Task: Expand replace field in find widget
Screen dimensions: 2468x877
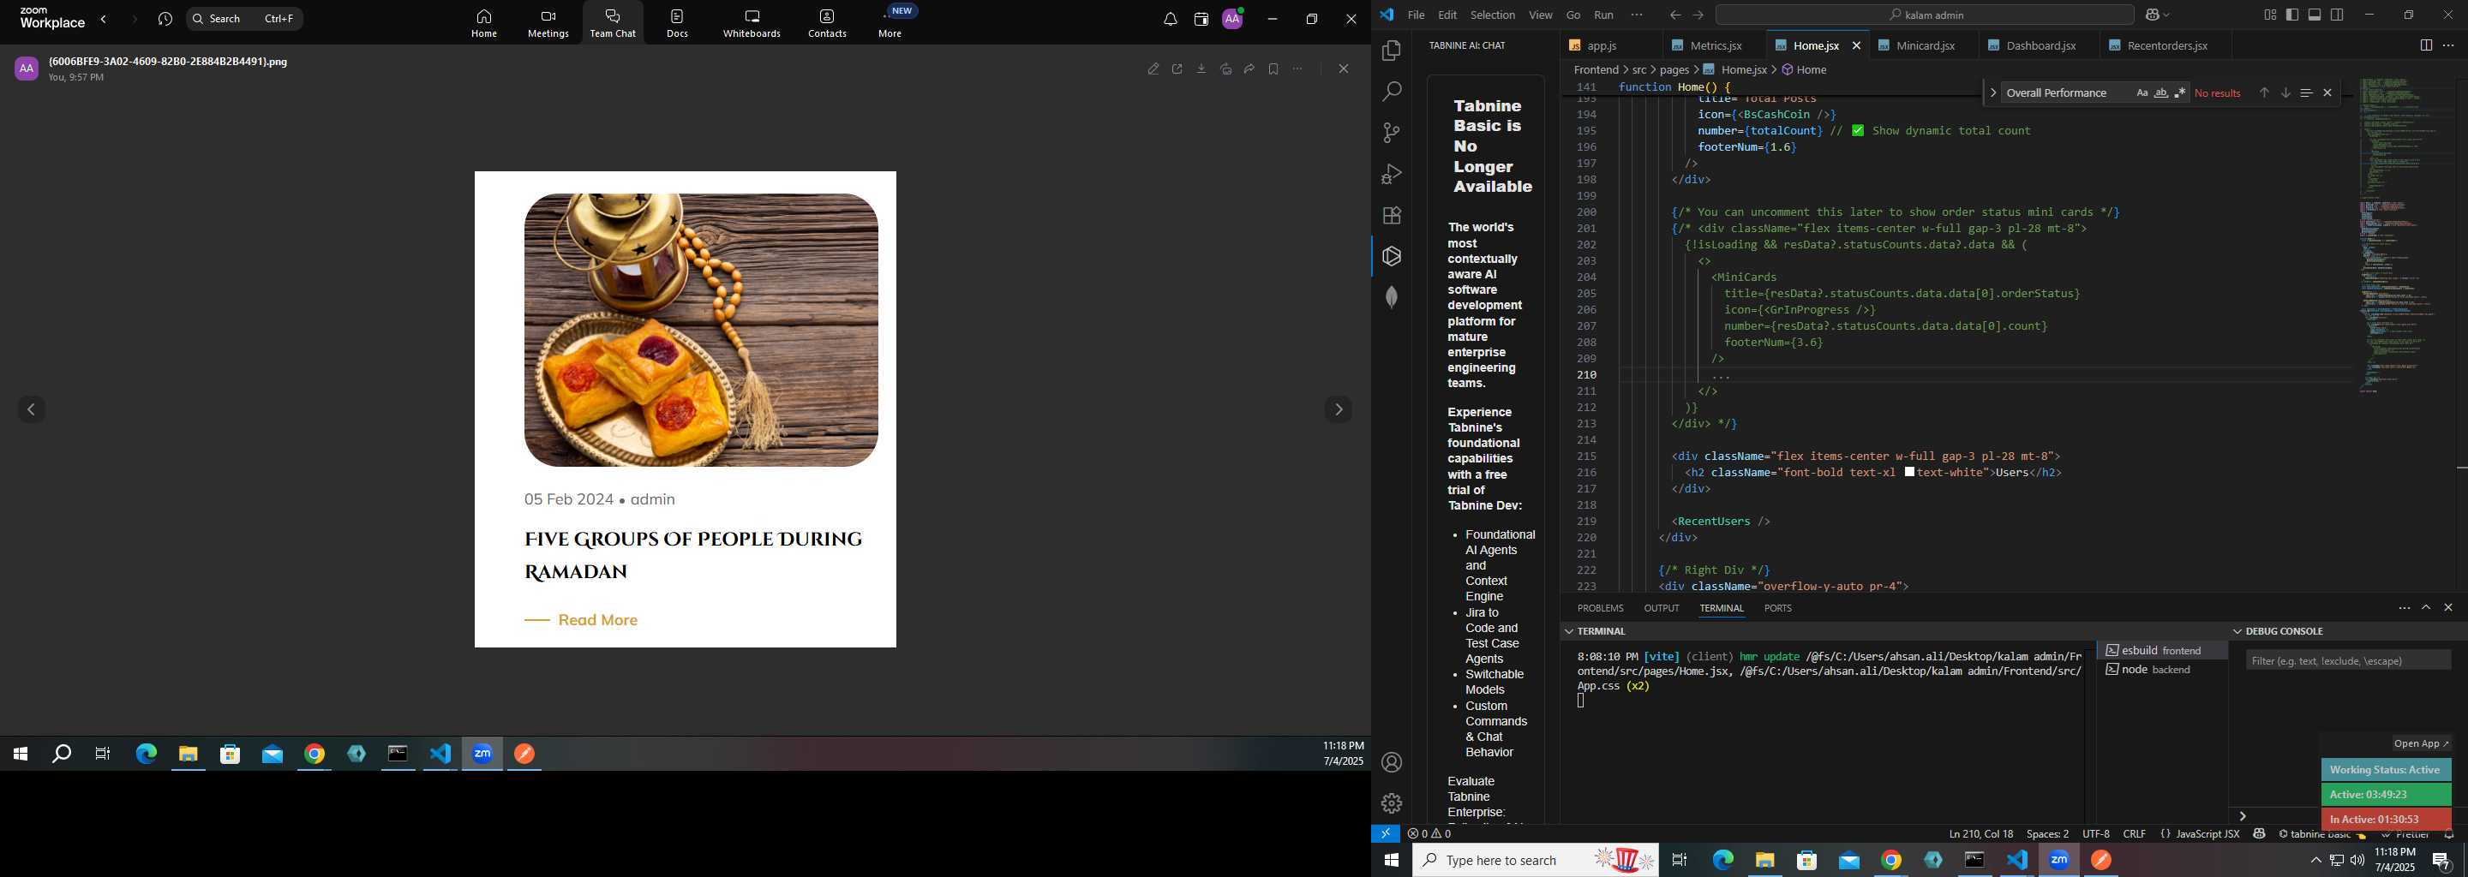Action: point(1992,92)
